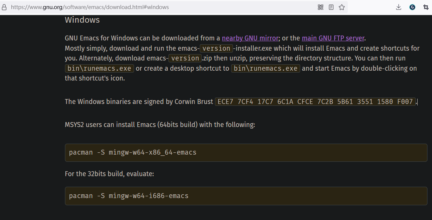Click the crop screenshot tool icon
432x220 pixels.
point(426,7)
